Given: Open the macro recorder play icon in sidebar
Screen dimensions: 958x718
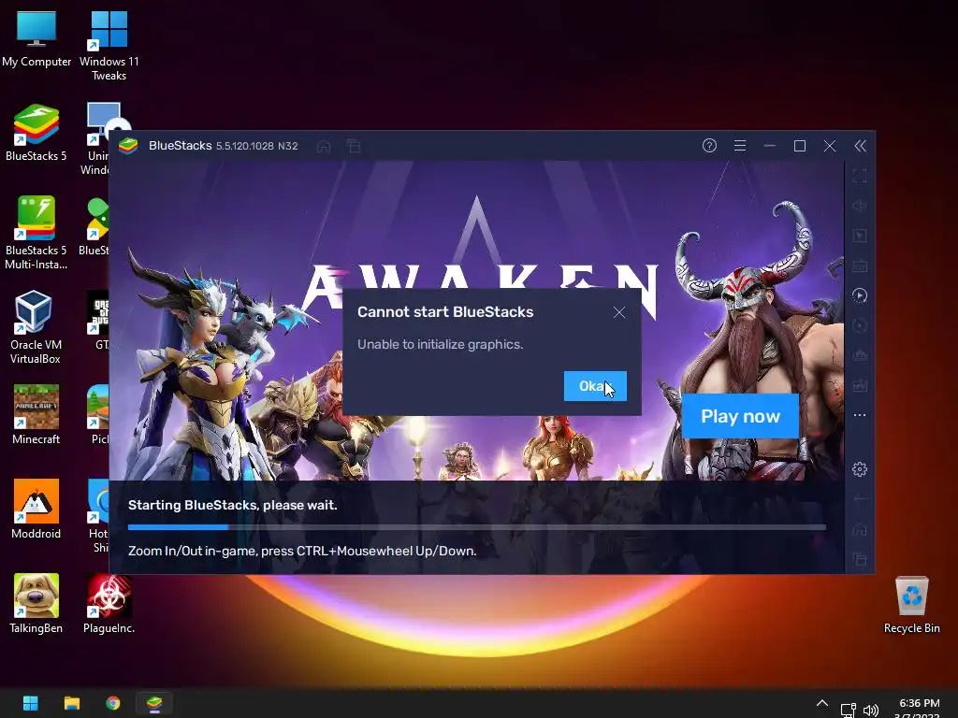Looking at the screenshot, I should pos(860,295).
